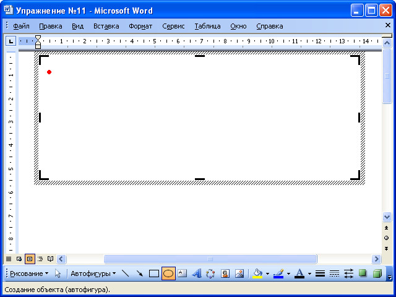Open the Вид menu
The height and width of the screenshot is (297, 396).
click(x=77, y=26)
